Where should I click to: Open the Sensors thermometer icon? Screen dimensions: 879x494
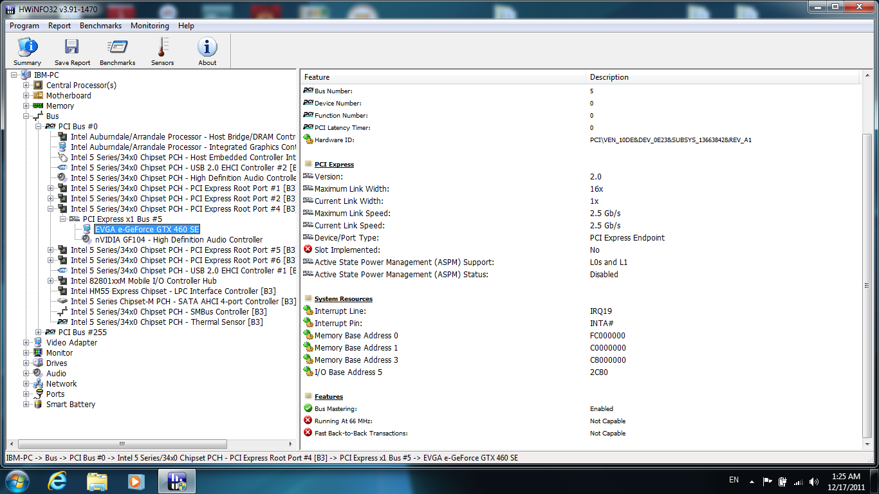[162, 47]
